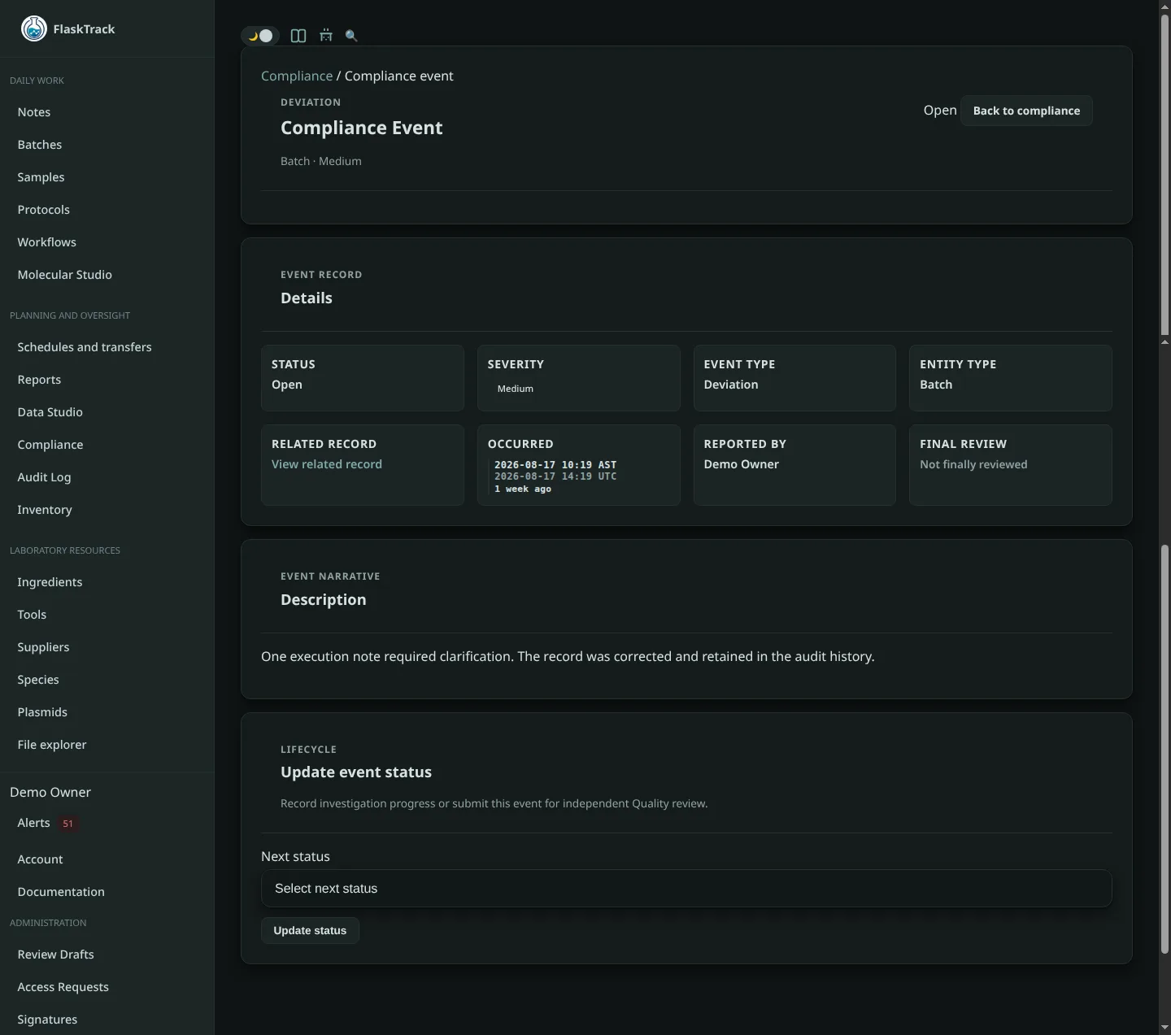The height and width of the screenshot is (1035, 1171).
Task: Open search with the magnifying glass icon
Action: [x=351, y=36]
